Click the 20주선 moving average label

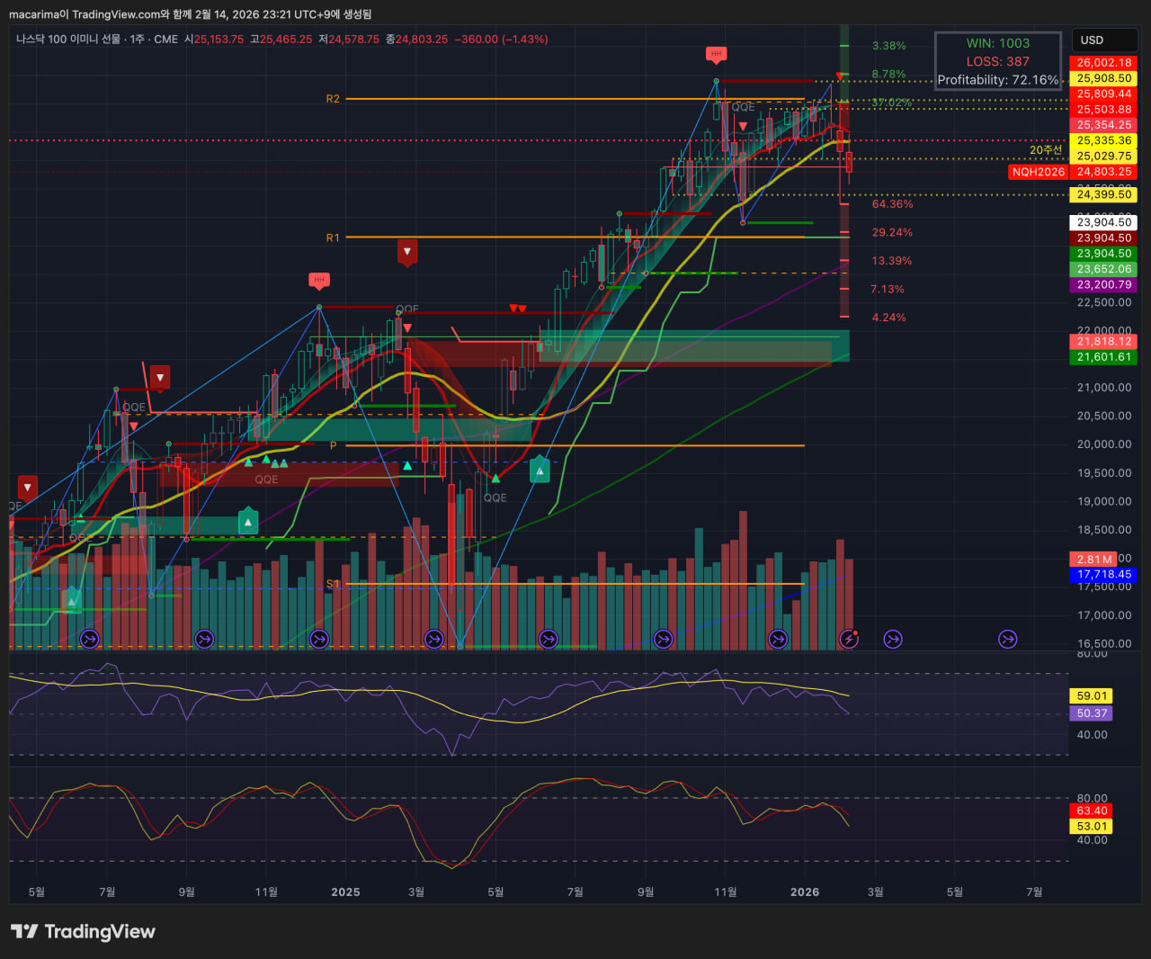(1045, 150)
